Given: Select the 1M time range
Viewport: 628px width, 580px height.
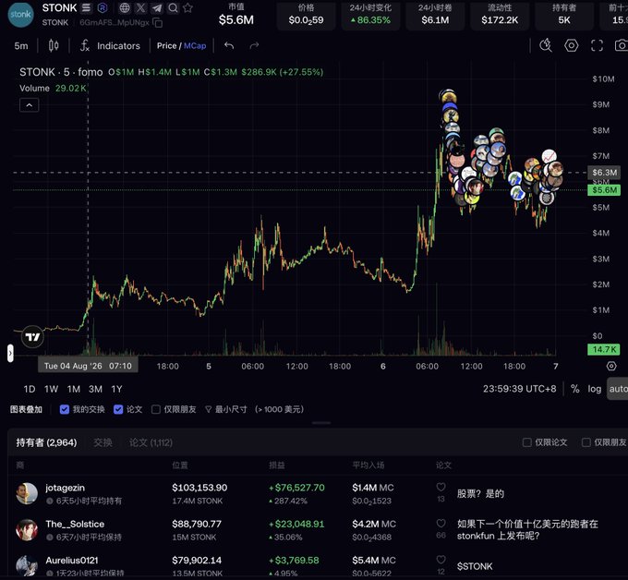Looking at the screenshot, I should click(x=74, y=389).
